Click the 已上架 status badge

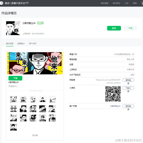pos(40,23)
